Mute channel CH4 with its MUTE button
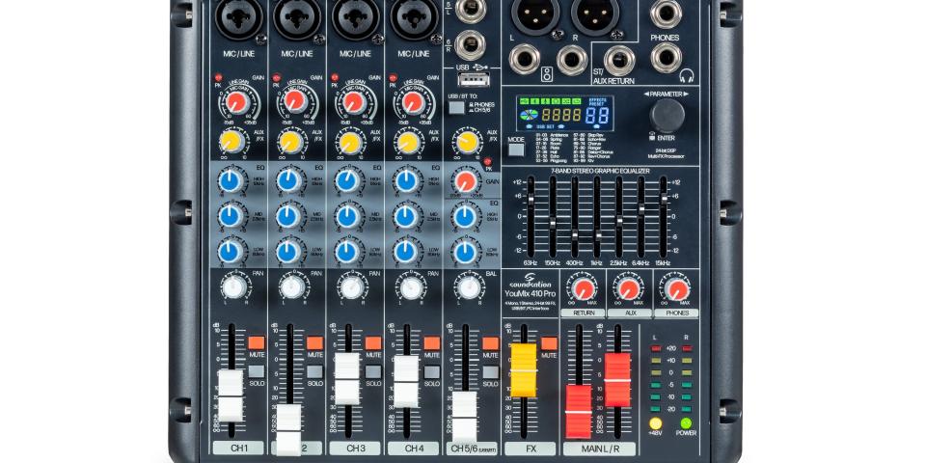Screen dimensions: 926x463 [432, 343]
